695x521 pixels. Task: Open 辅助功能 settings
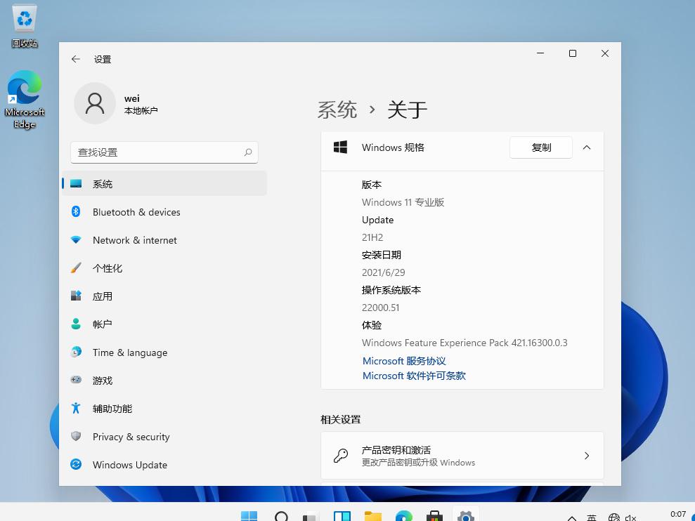pyautogui.click(x=164, y=408)
